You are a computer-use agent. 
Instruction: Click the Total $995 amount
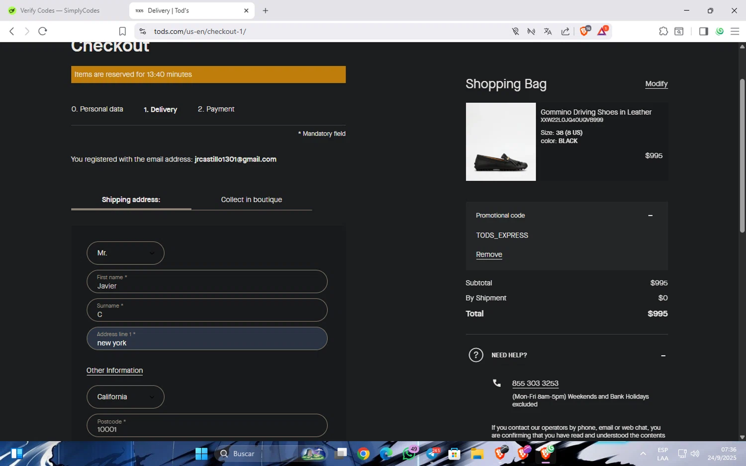coord(657,314)
